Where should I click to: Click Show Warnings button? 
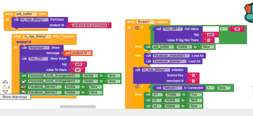[x=15, y=97]
